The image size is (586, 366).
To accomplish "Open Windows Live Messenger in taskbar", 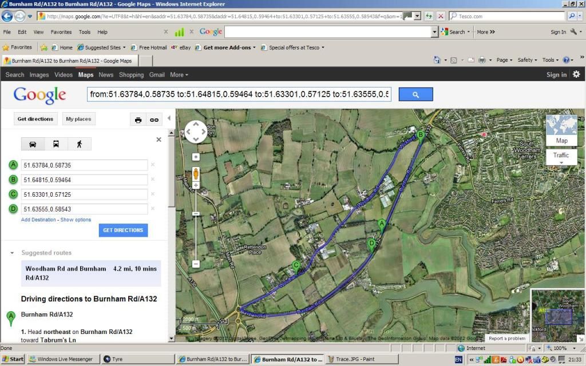I will [63, 359].
